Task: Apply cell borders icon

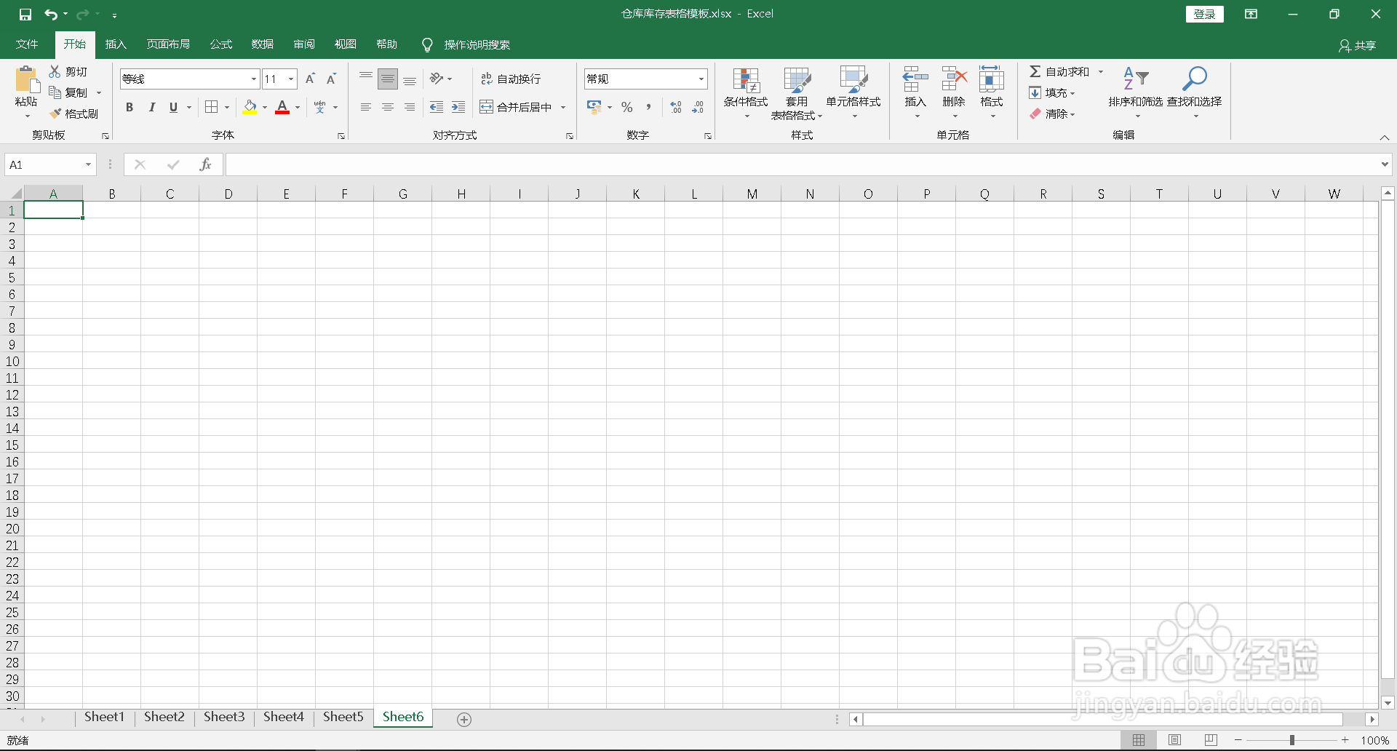Action: coord(212,107)
